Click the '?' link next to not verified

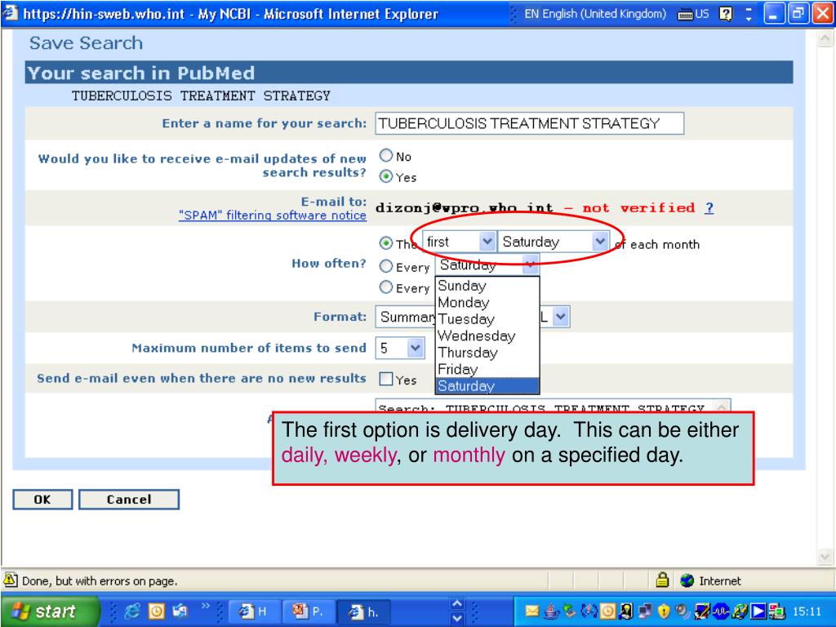click(x=709, y=208)
